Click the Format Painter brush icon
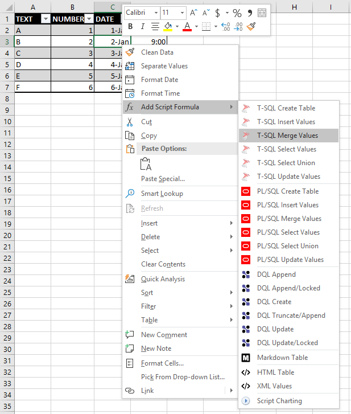Screen dimensions: 351x414 (x=251, y=26)
